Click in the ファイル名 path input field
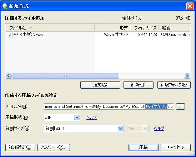The width and height of the screenshot is (196, 157). point(109,106)
